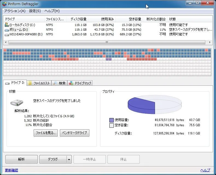Screen dimensions: 216x175
Task: Click the 11% fragmentation cell for D:
Action: coord(163,30)
